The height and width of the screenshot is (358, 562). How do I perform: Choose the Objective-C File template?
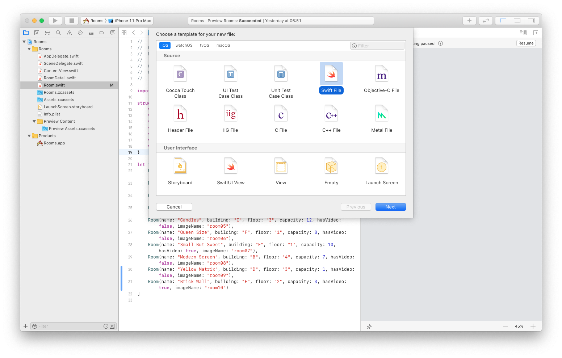(381, 78)
